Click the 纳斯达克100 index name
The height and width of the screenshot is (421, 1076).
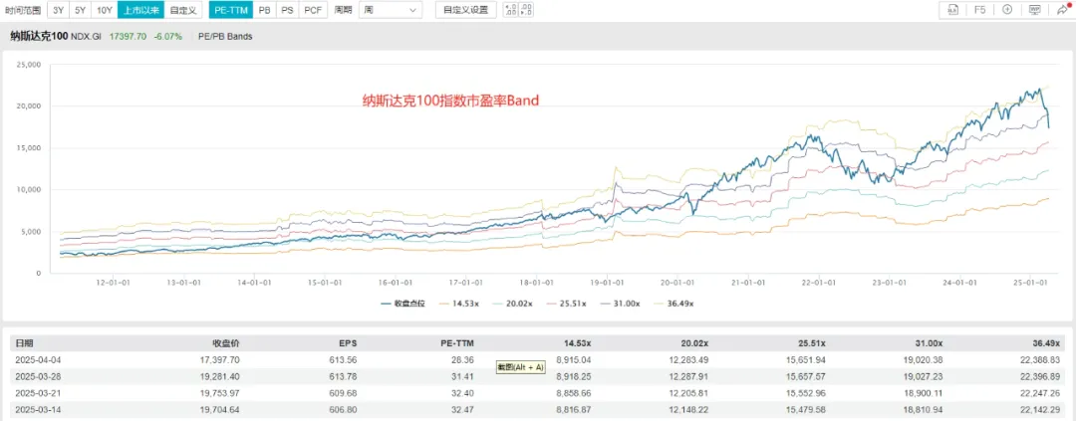[x=39, y=37]
